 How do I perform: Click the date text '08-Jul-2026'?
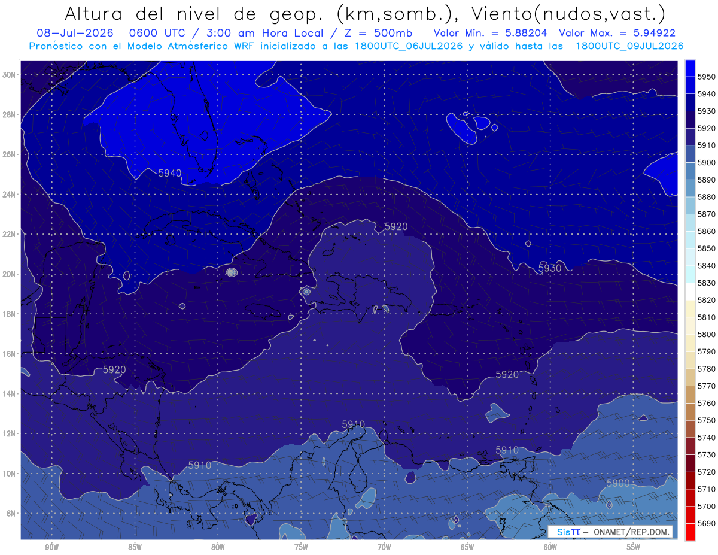pos(75,33)
